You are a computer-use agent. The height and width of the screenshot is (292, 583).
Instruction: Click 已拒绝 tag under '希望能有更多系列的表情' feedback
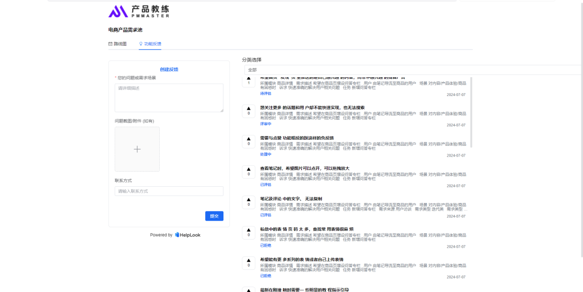(x=266, y=276)
